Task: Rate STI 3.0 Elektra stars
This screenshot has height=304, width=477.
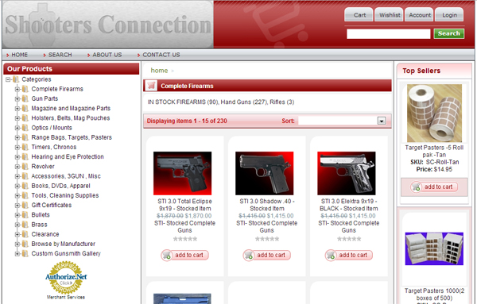Action: point(349,240)
